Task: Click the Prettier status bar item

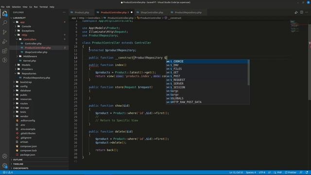Action: [x=291, y=173]
